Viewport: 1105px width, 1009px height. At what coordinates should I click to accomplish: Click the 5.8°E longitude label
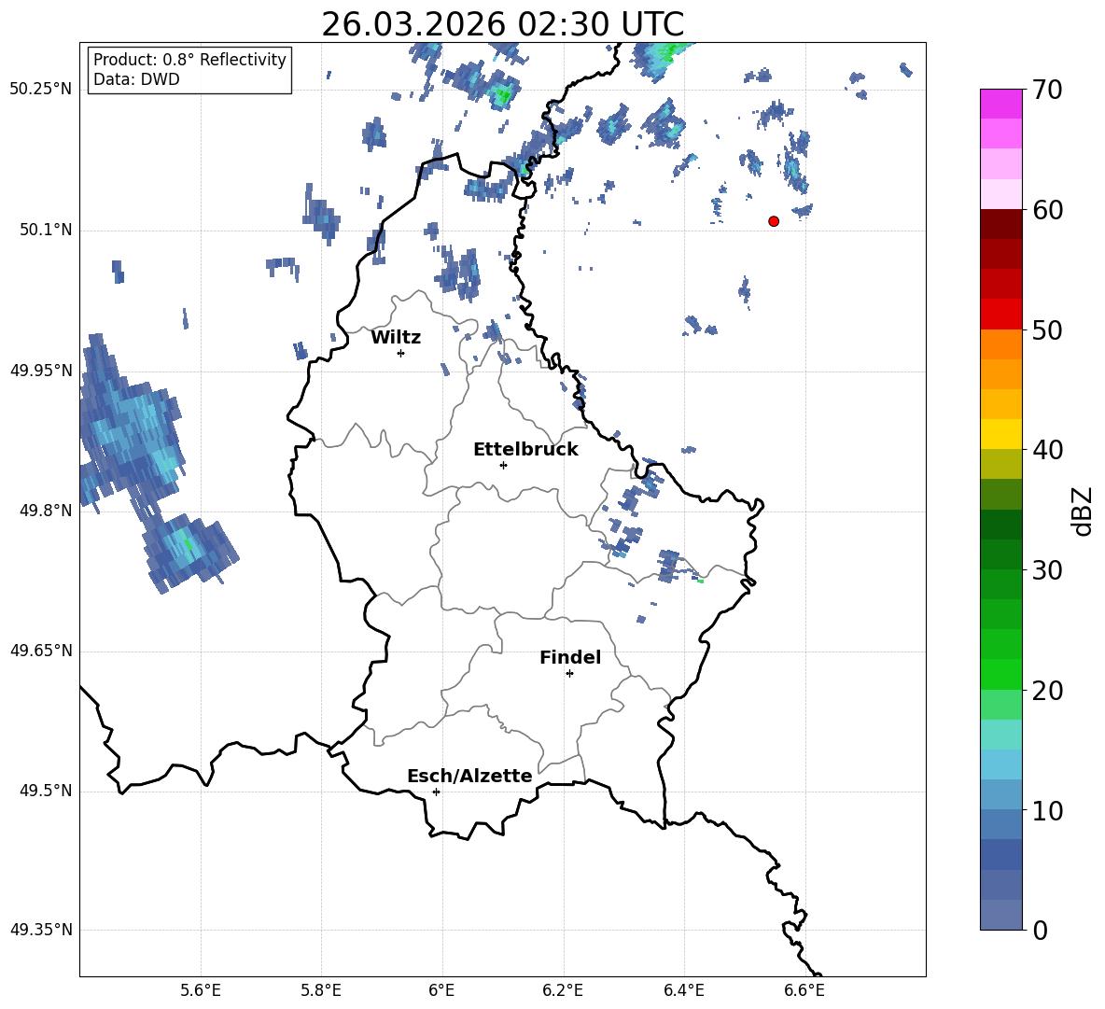point(321,990)
